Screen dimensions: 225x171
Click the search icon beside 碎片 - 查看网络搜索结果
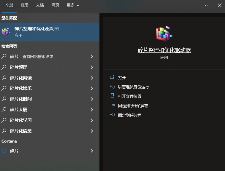(x=4, y=56)
